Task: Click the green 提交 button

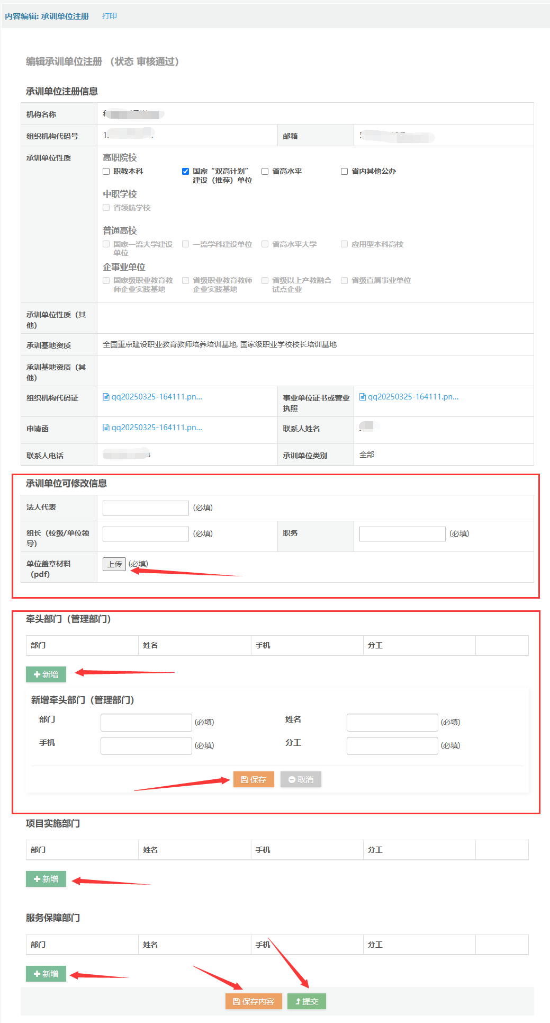Action: pos(306,1001)
